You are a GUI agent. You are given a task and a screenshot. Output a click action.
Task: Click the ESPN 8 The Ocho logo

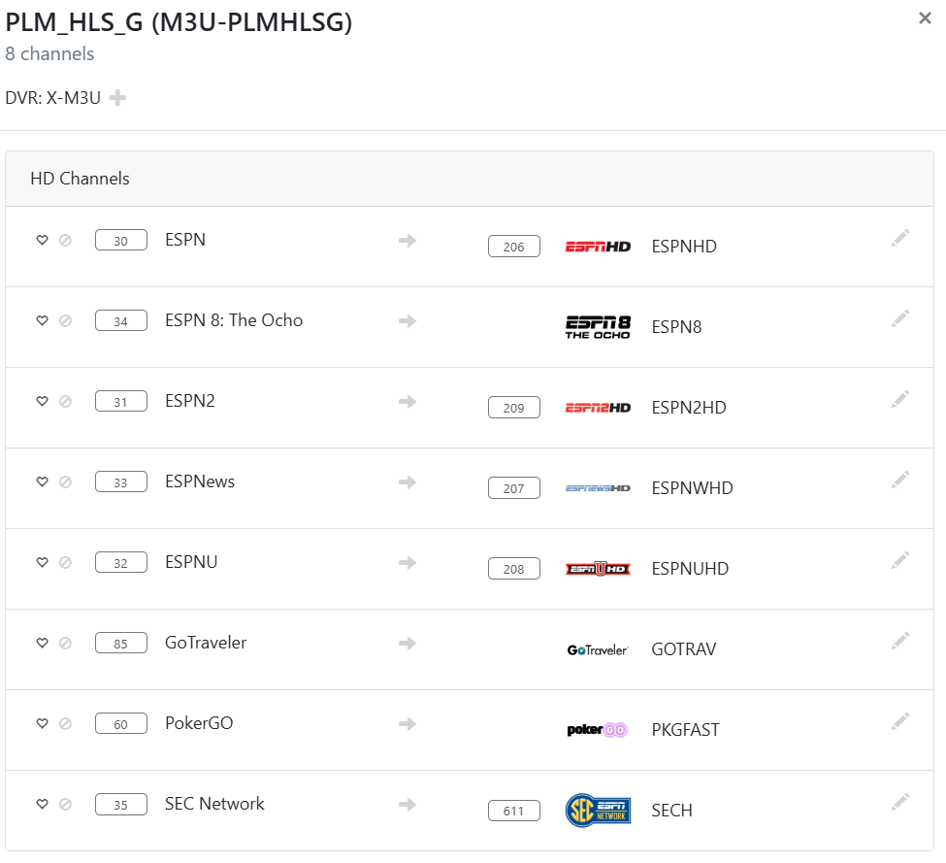point(598,327)
